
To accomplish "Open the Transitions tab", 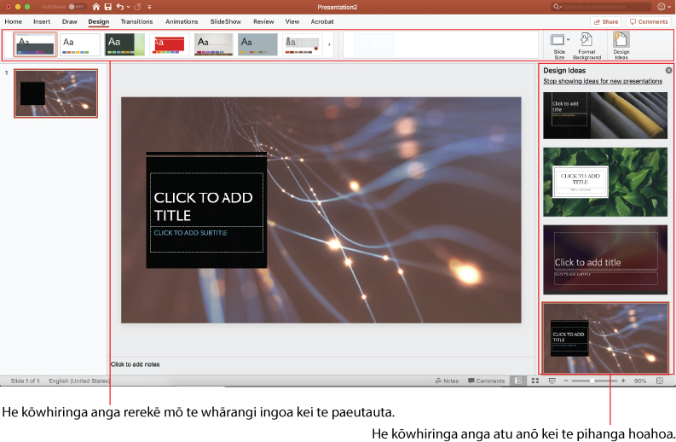I will pos(136,21).
